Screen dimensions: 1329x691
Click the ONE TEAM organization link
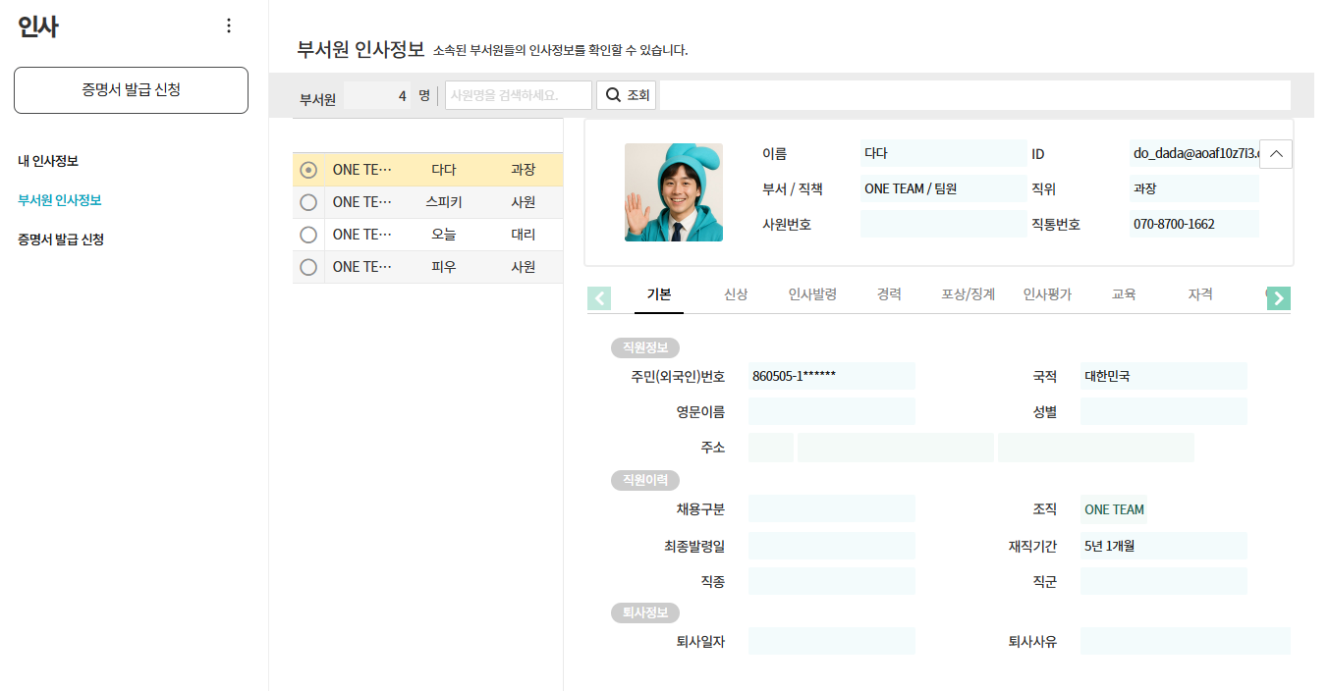click(x=1114, y=509)
